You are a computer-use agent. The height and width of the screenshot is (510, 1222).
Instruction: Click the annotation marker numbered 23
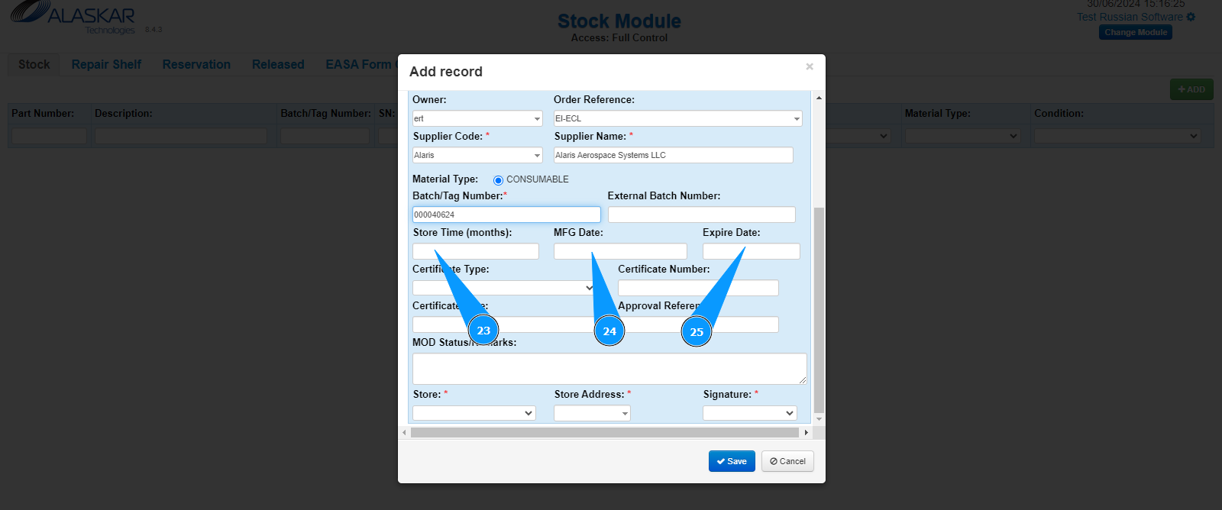(x=483, y=331)
